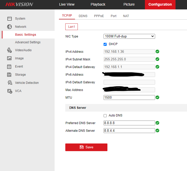Select Basic Settings in the sidebar

tap(26, 35)
